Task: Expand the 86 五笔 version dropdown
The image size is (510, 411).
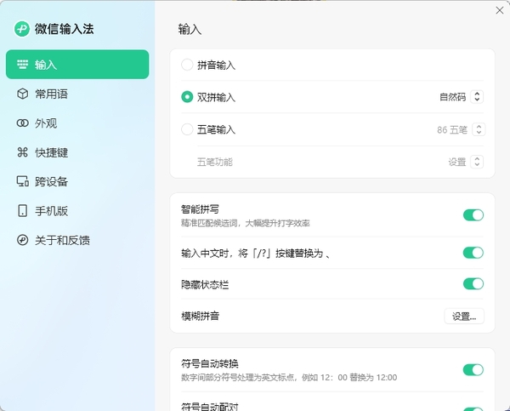Action: click(x=460, y=129)
